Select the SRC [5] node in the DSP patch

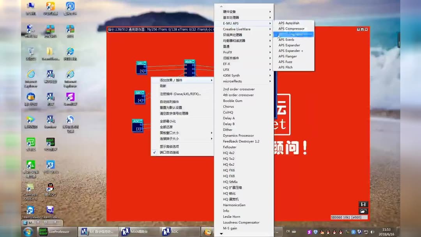pyautogui.click(x=142, y=67)
